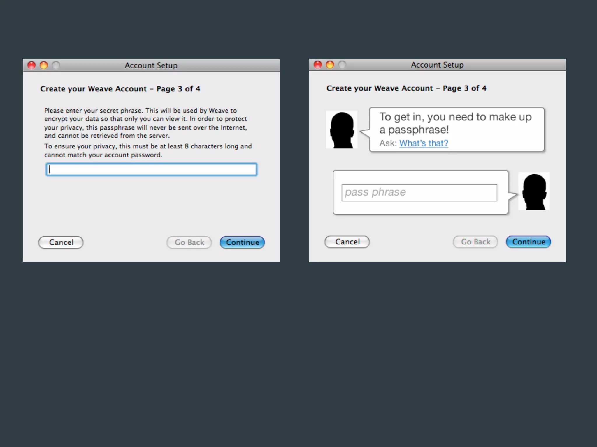Click the right window's Account Setup title bar
The height and width of the screenshot is (447, 597).
click(437, 65)
